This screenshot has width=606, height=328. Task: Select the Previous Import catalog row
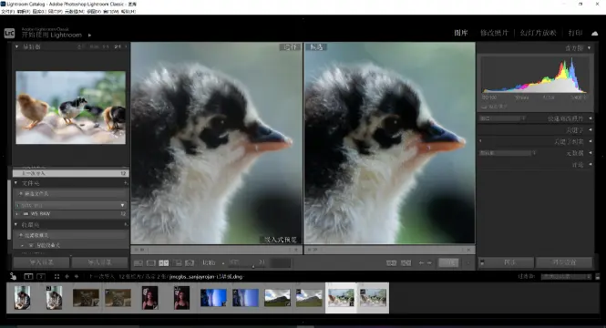point(71,173)
